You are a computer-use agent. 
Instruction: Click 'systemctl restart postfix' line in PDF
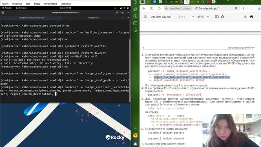coord(166,133)
